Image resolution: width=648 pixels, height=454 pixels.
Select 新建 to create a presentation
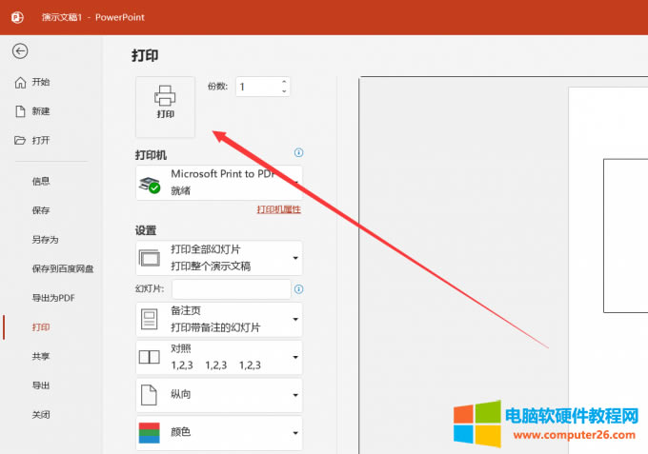click(x=32, y=111)
